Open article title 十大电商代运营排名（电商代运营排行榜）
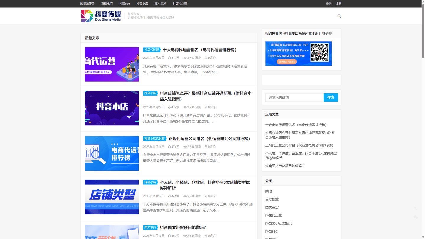The height and width of the screenshot is (239, 425). pyautogui.click(x=200, y=50)
